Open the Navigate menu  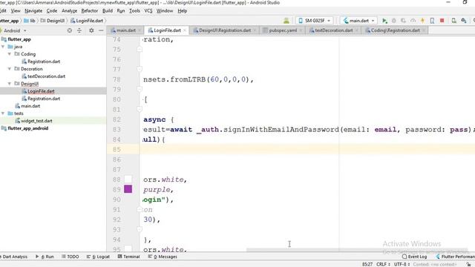[x=33, y=11]
